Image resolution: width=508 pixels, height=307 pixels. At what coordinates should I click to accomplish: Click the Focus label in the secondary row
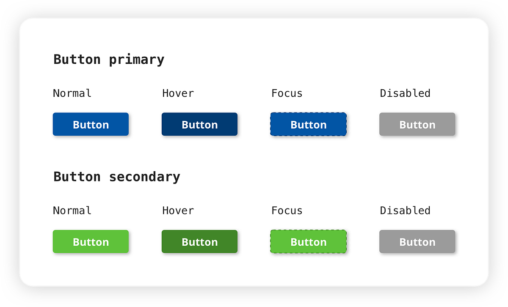287,210
